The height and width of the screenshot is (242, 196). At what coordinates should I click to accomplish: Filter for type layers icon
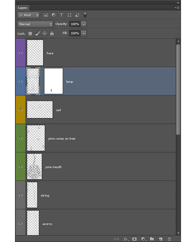pos(61,15)
